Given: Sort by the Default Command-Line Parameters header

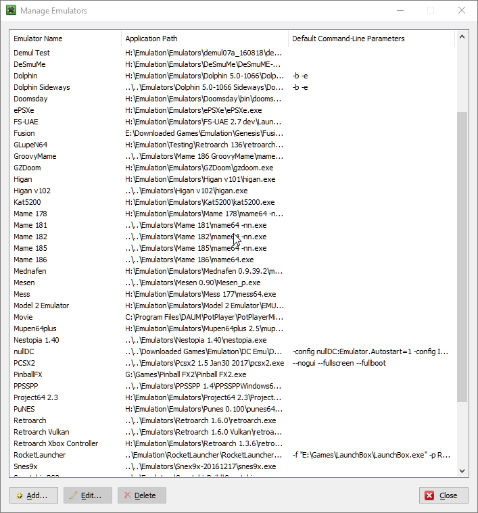Looking at the screenshot, I should point(371,39).
